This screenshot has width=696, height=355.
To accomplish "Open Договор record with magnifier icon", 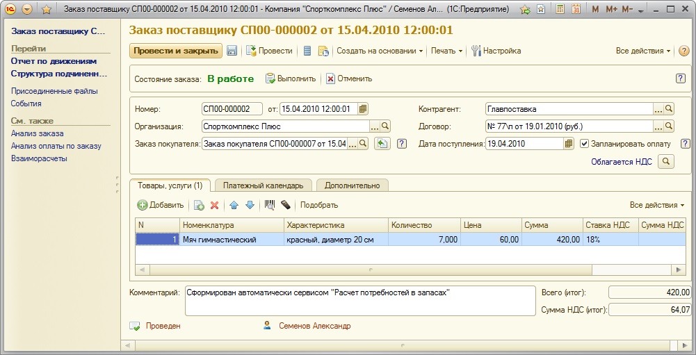I will [x=669, y=126].
